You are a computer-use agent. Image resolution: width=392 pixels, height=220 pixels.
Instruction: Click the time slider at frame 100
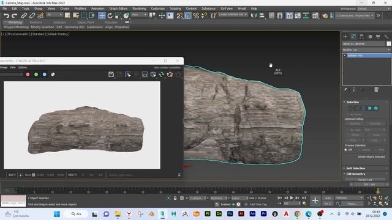pos(378,191)
